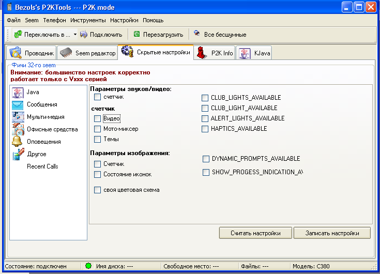Viewport: 380px width, 274px height.
Task: Click the Все бесшумные toolbar icon
Action: [197, 34]
